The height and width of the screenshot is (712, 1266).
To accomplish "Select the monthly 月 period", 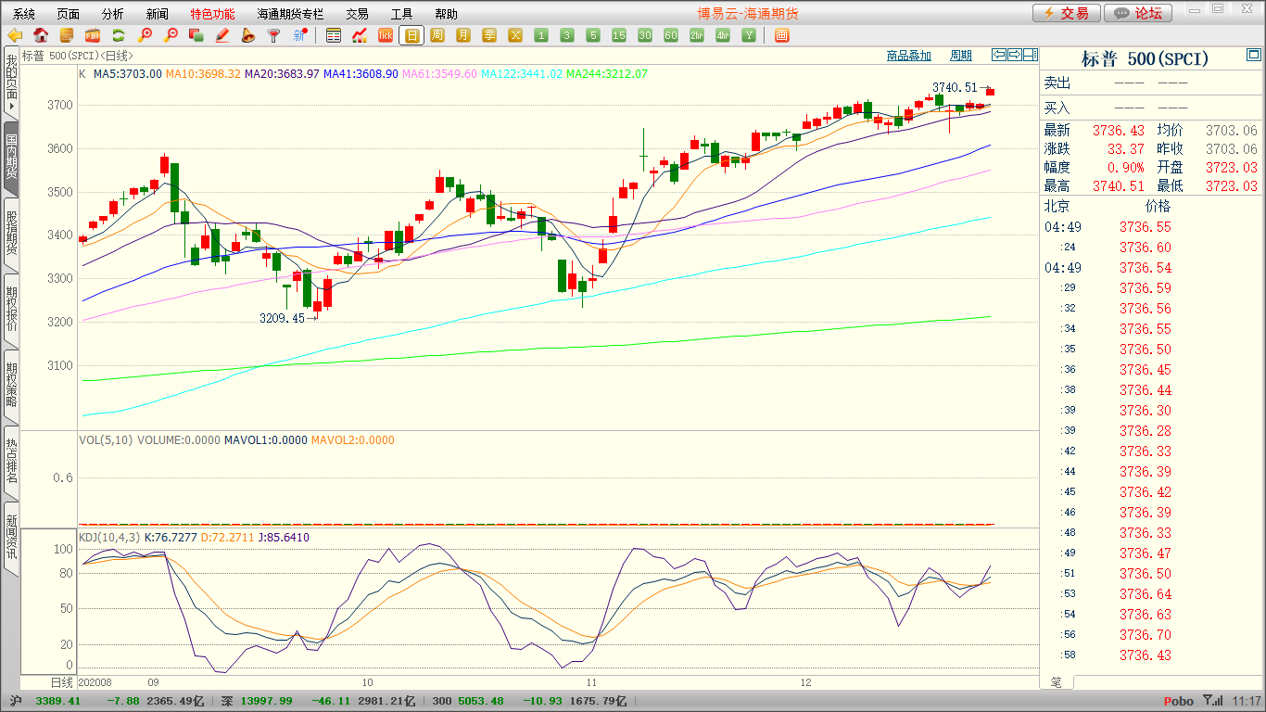I will point(463,35).
